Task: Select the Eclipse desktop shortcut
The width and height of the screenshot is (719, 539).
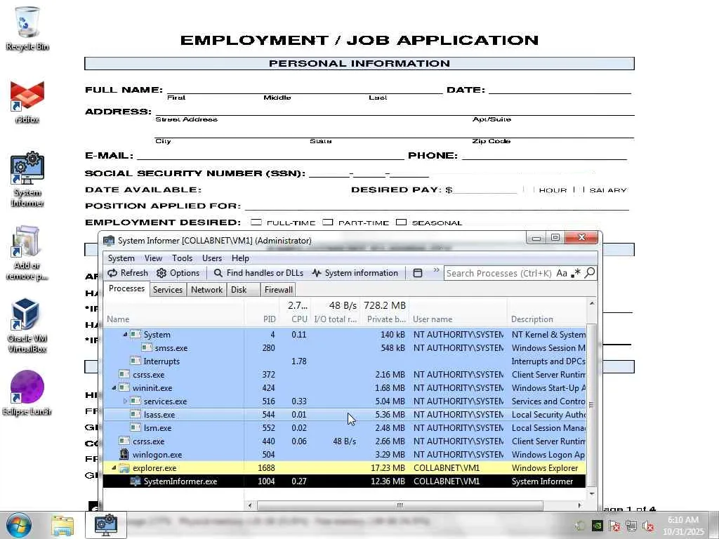Action: point(27,393)
